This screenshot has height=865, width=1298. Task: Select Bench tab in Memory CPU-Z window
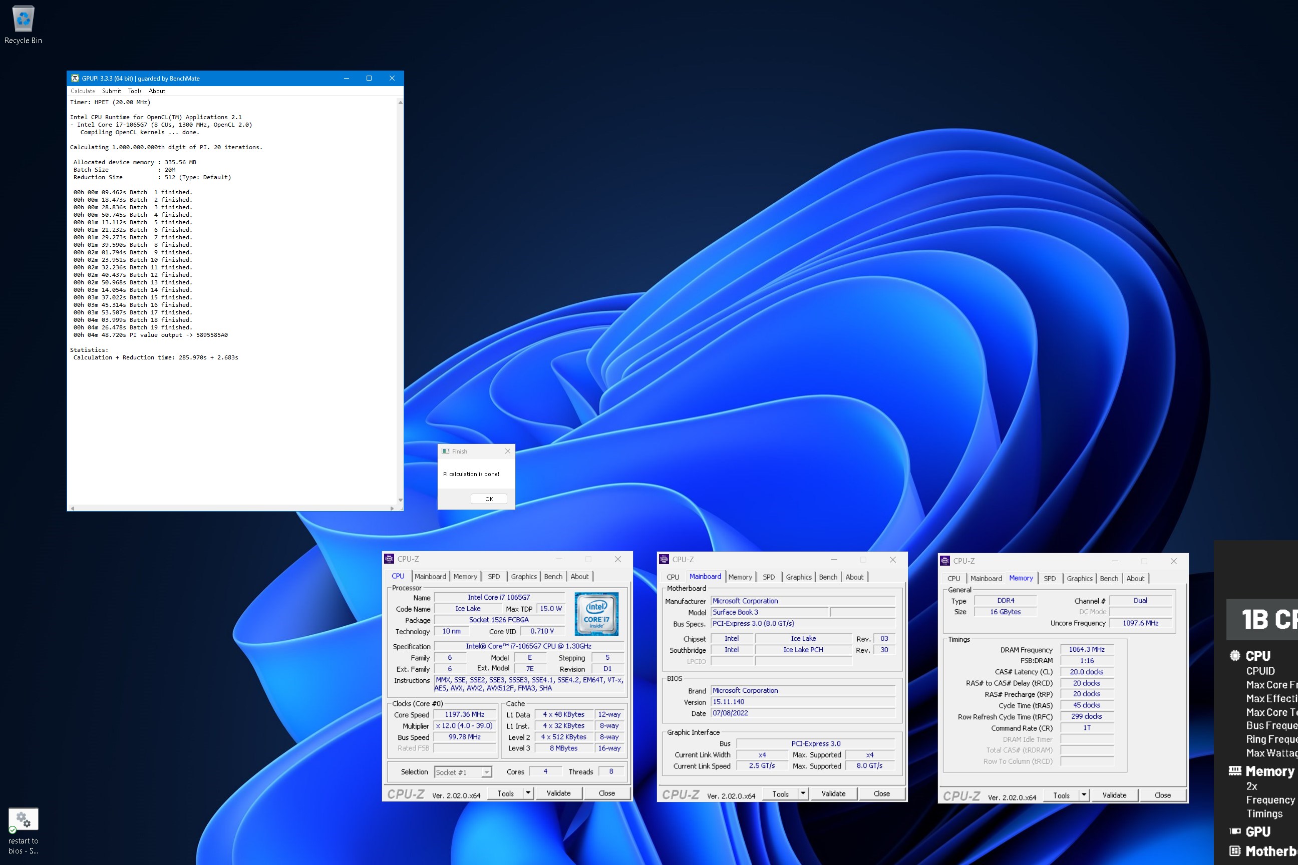coord(1109,578)
